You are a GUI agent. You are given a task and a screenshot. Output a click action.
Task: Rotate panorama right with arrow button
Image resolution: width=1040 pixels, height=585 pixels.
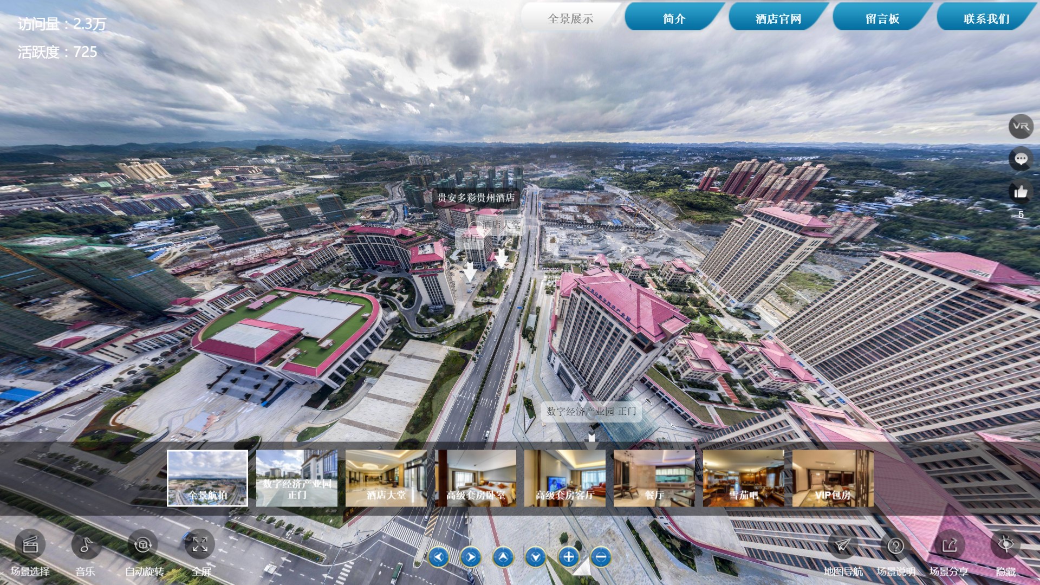[x=471, y=557]
